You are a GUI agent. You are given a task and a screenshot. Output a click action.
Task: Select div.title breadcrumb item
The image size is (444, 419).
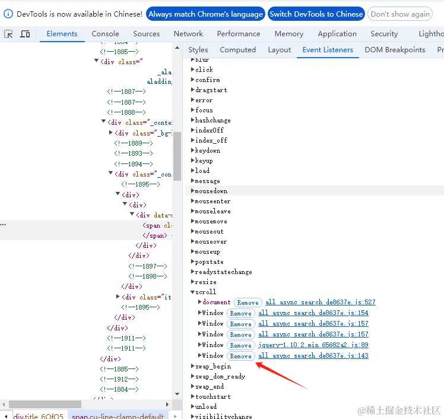point(39,416)
